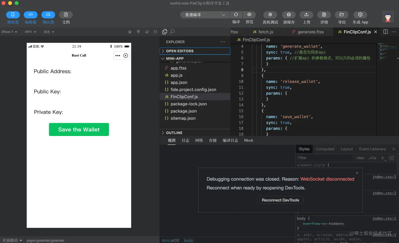Click the compile (编译) refresh icon
Viewport: 399px width, 243px height.
click(x=236, y=15)
